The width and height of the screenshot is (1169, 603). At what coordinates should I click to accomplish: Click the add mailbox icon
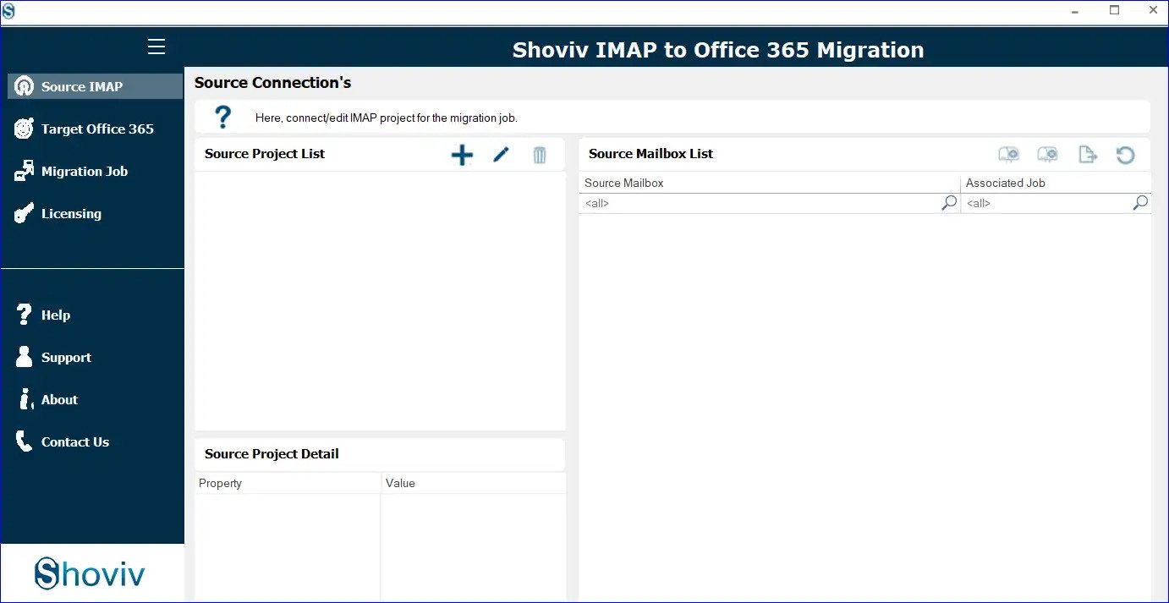pos(1008,155)
